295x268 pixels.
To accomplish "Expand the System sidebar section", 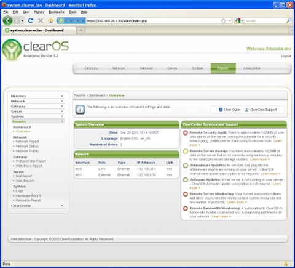I will [37, 116].
